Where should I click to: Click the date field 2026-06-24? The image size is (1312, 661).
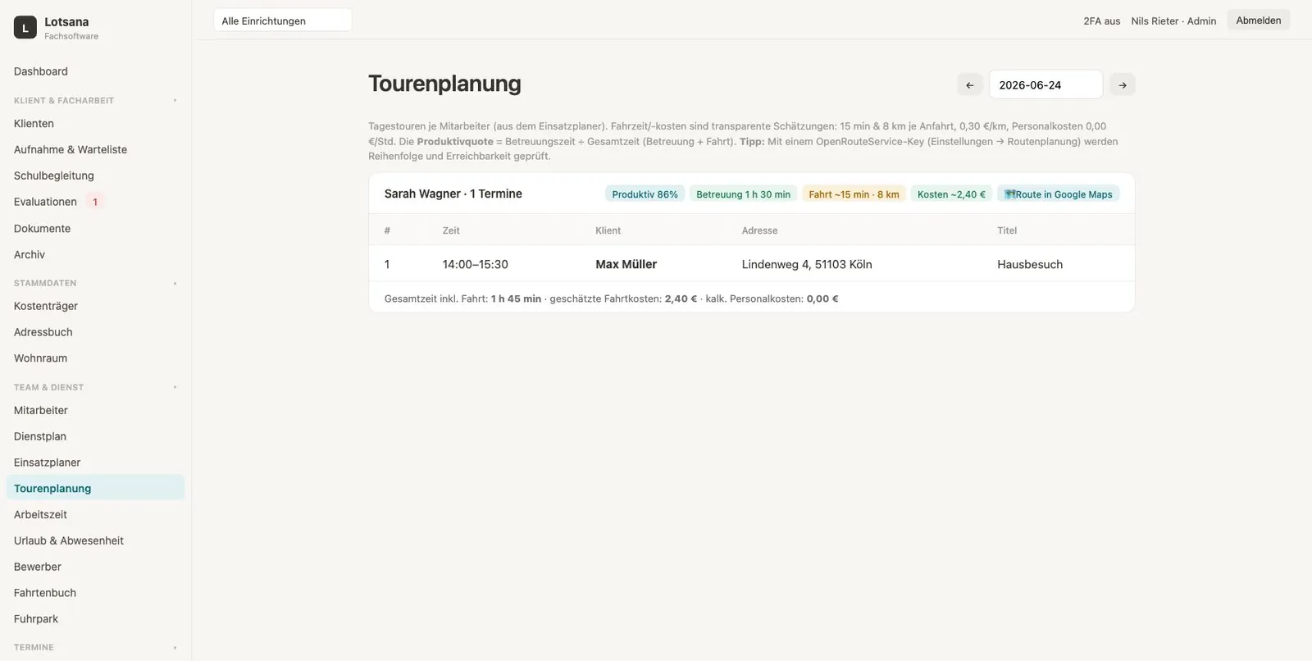pyautogui.click(x=1045, y=84)
